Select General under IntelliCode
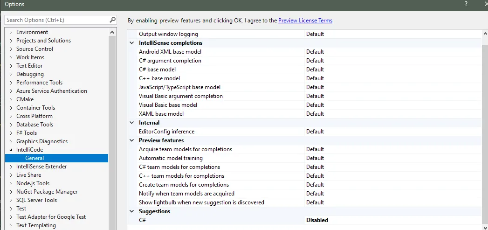 pyautogui.click(x=35, y=158)
